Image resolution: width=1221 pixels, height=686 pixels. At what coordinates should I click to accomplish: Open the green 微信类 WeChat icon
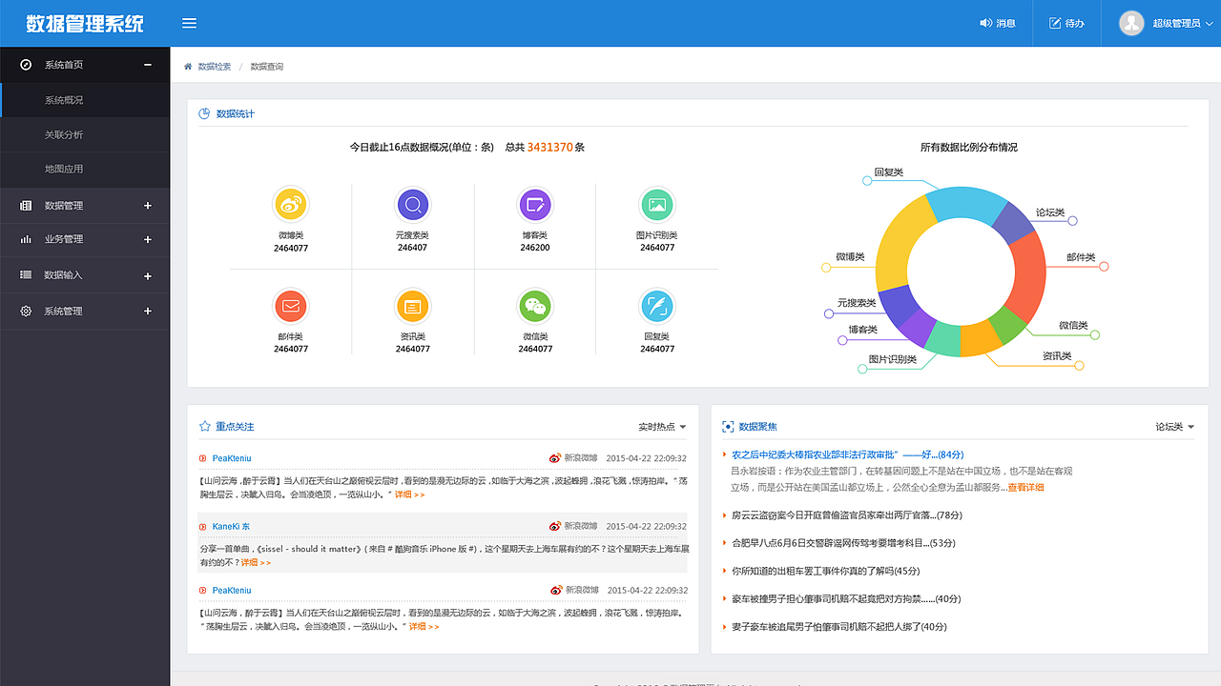[x=535, y=306]
